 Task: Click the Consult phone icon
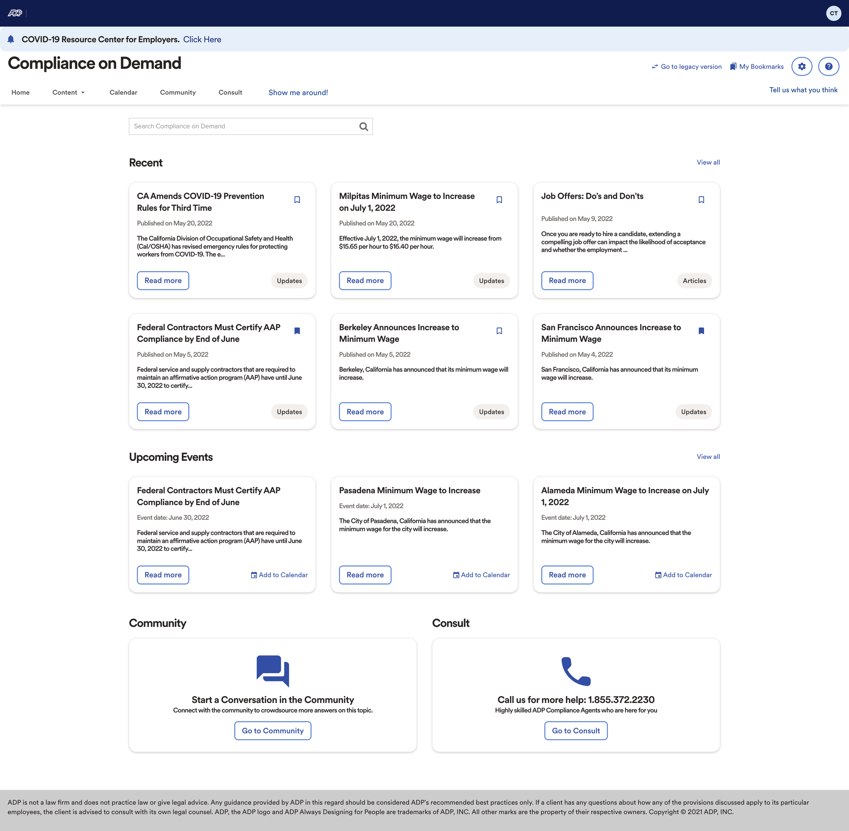pyautogui.click(x=576, y=670)
